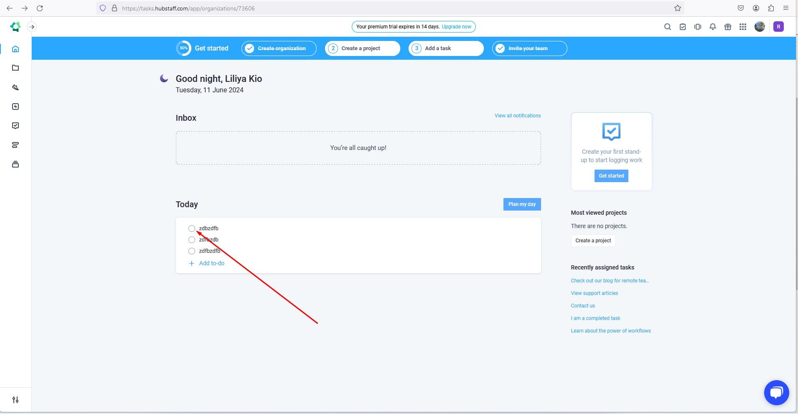Open settings sliders icon at sidebar bottom
The image size is (798, 414).
(15, 400)
